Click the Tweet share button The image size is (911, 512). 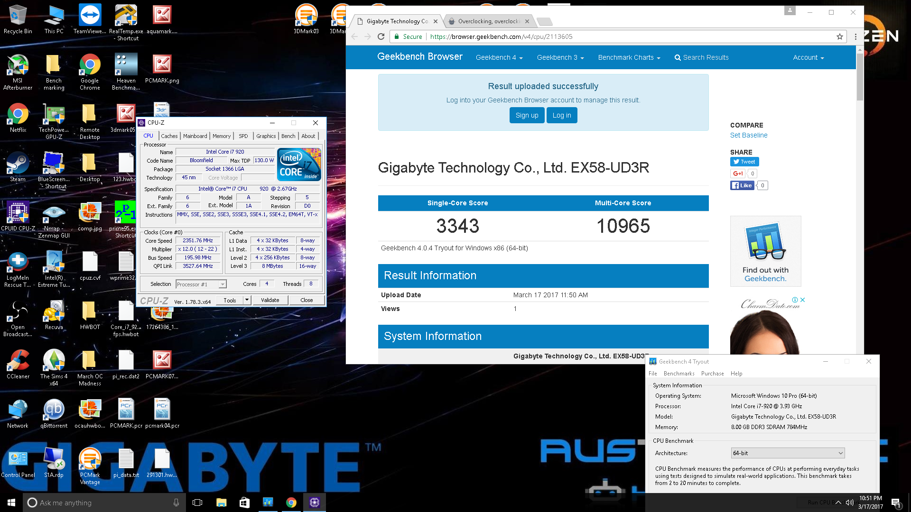click(744, 162)
